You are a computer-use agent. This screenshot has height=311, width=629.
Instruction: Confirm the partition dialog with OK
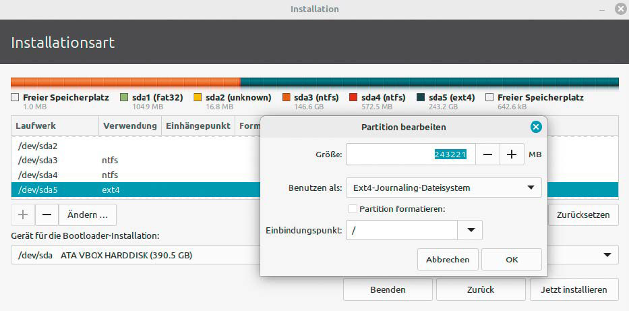click(x=512, y=260)
